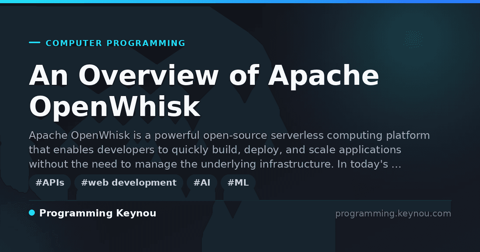Click the Computer Programming category label
The height and width of the screenshot is (252, 480).
tap(116, 43)
